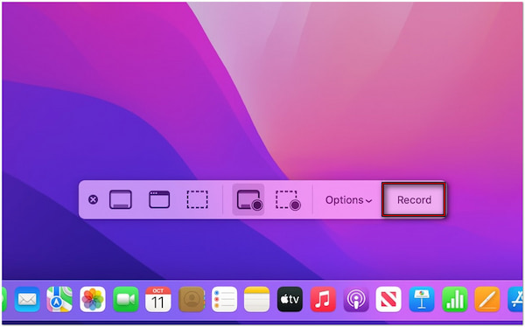
Task: Open Podcasts from the Dock
Action: tap(356, 299)
